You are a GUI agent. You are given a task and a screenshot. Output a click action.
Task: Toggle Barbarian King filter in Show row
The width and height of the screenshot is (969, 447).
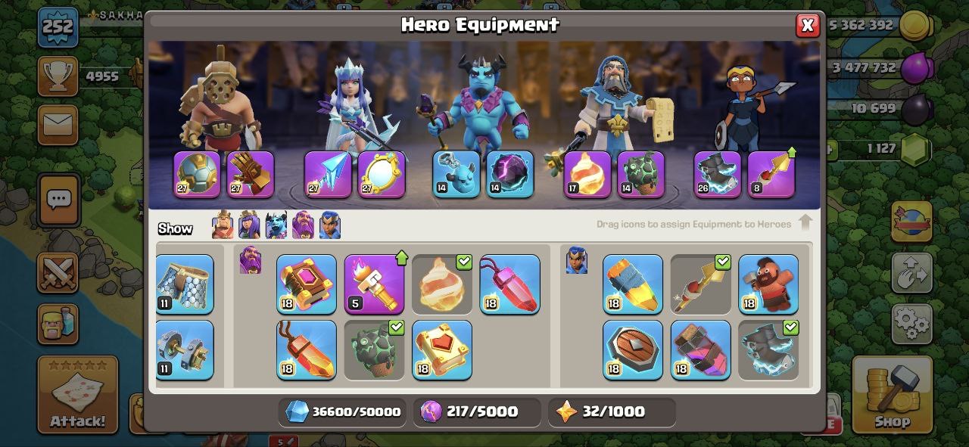(x=223, y=225)
